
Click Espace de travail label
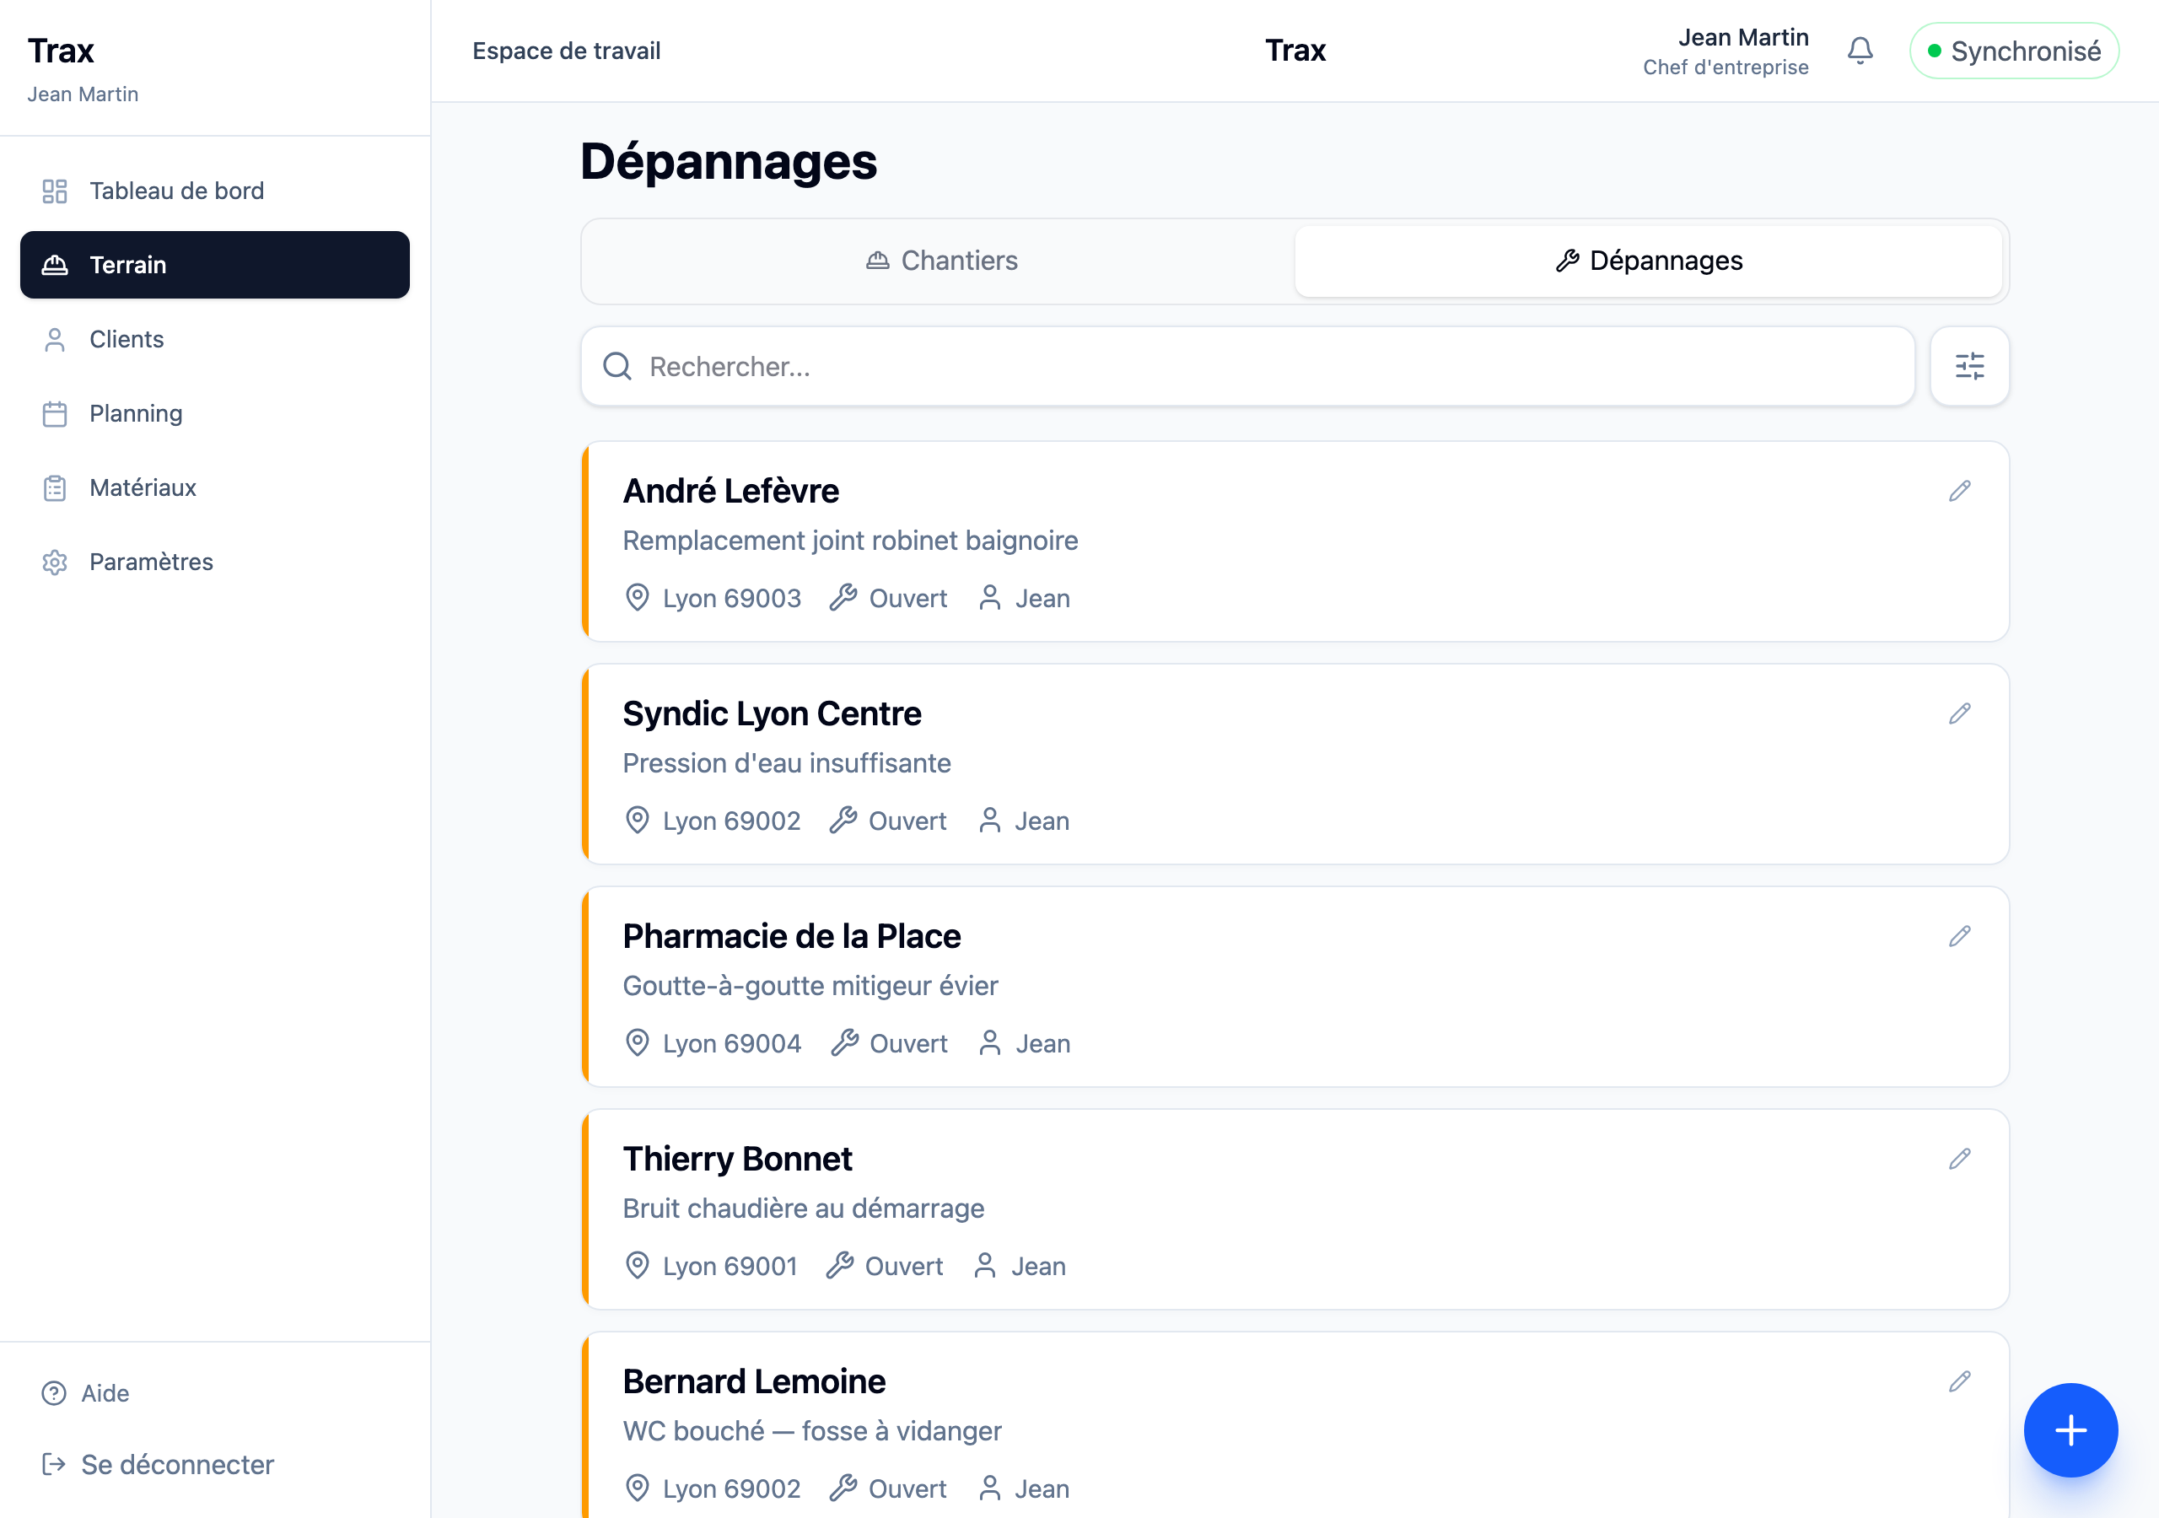[x=566, y=51]
